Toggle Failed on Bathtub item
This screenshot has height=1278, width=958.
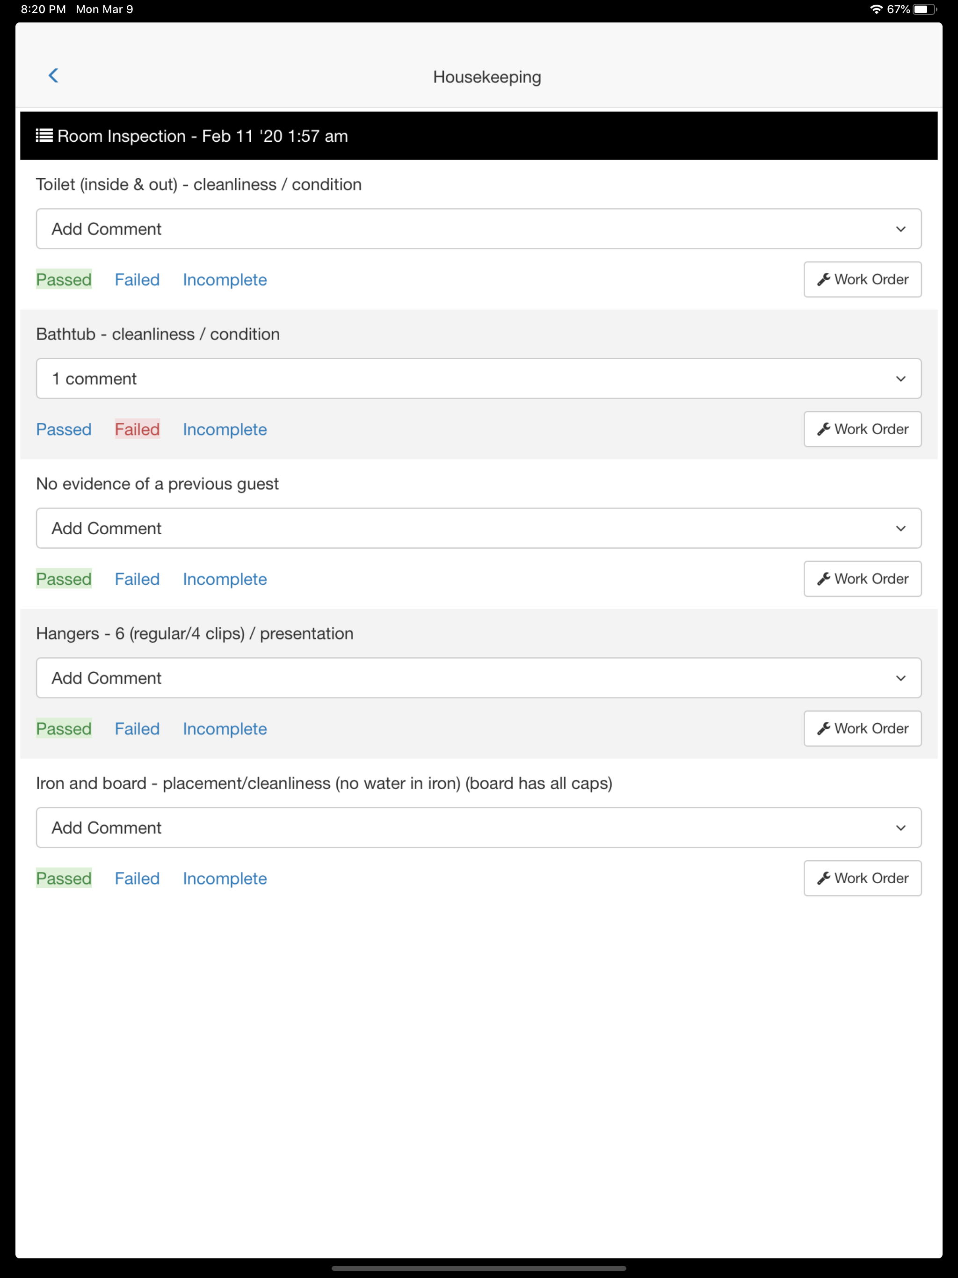point(137,429)
